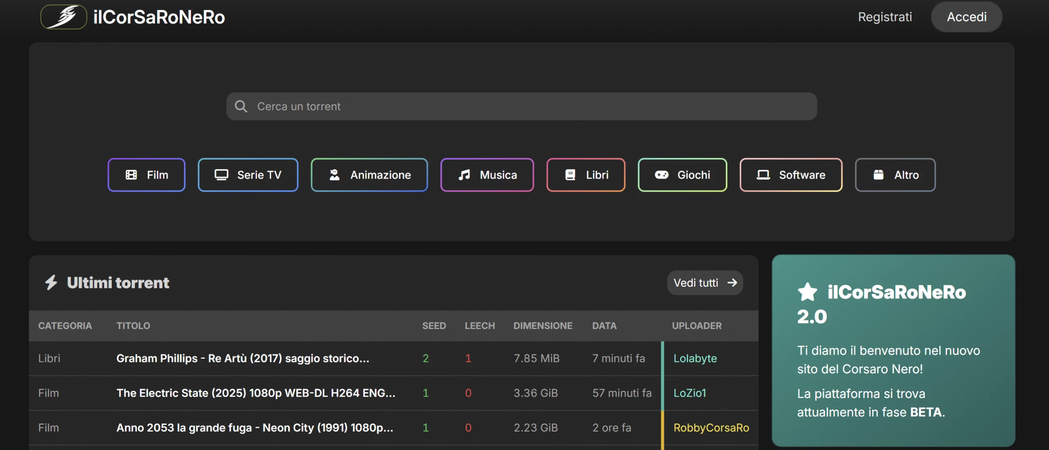The height and width of the screenshot is (450, 1049).
Task: Sort by the DIMENSIONE column header
Action: click(x=543, y=326)
